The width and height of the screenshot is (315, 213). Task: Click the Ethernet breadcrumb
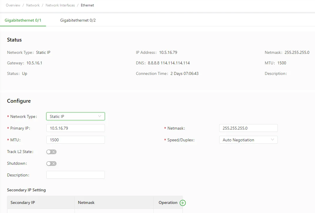click(87, 5)
